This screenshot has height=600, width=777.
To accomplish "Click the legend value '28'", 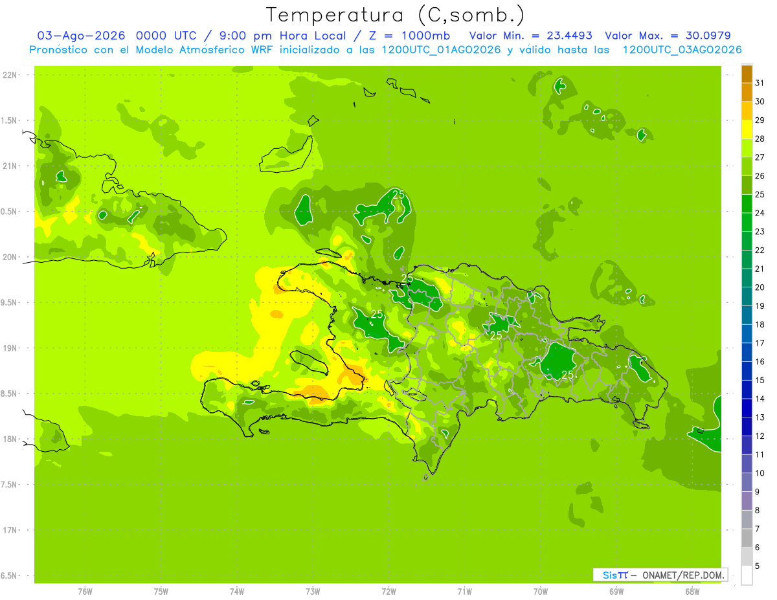I will coord(760,139).
